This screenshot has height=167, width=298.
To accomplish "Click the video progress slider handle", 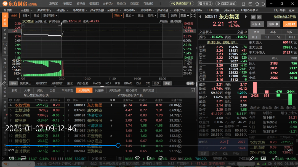I will click(118, 145).
